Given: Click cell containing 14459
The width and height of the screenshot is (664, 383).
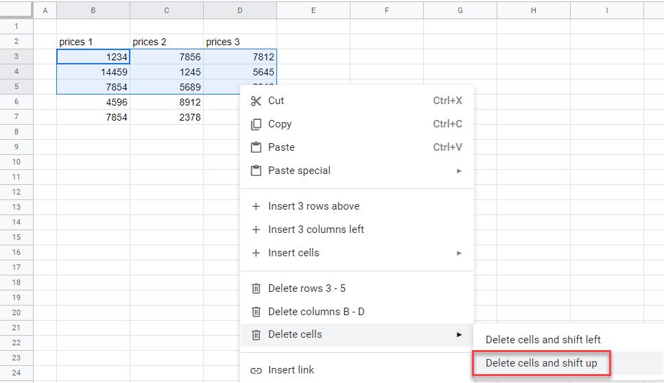Looking at the screenshot, I should [93, 72].
